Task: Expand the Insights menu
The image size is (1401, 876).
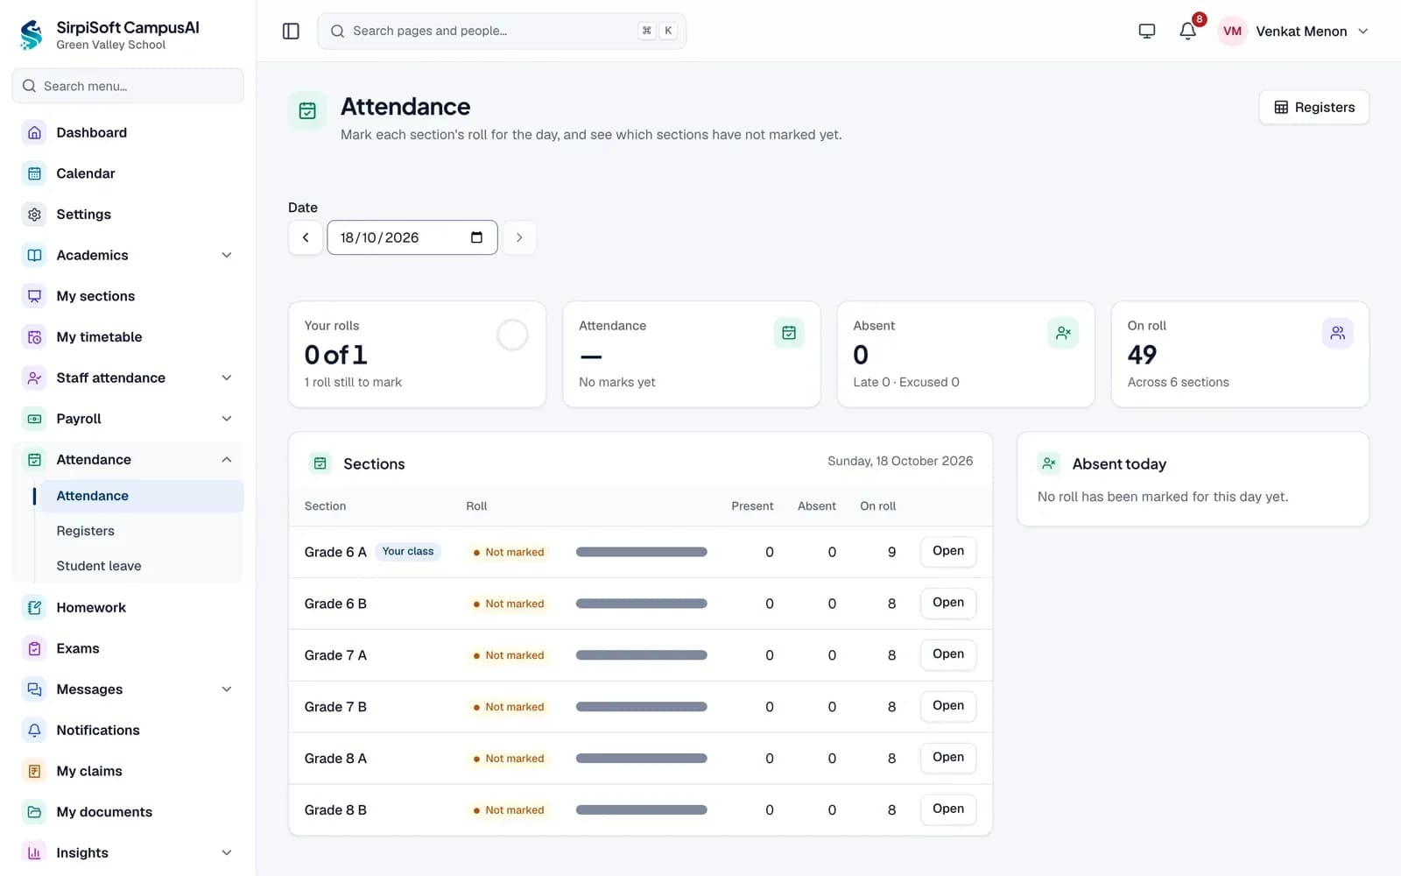Action: point(128,852)
